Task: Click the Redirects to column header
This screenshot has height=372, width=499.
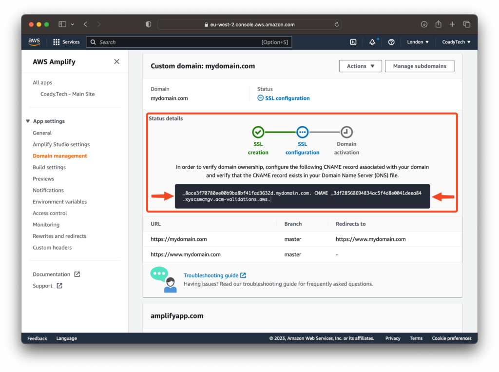Action: (x=351, y=224)
